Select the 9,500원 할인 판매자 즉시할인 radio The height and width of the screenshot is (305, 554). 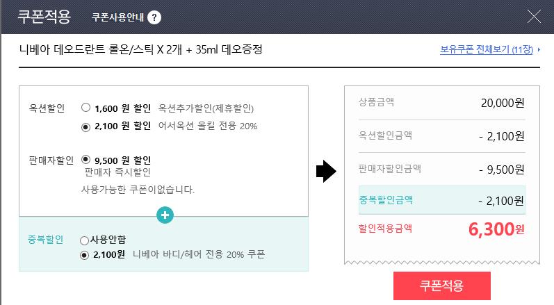click(85, 159)
